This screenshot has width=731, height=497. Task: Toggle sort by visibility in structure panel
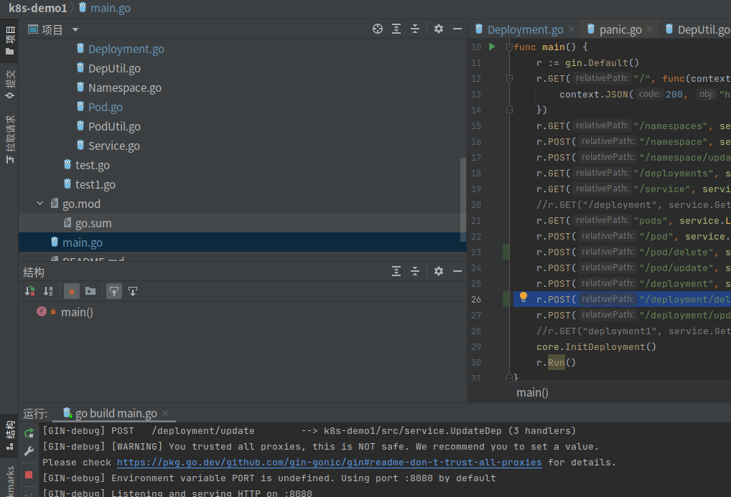coord(30,291)
